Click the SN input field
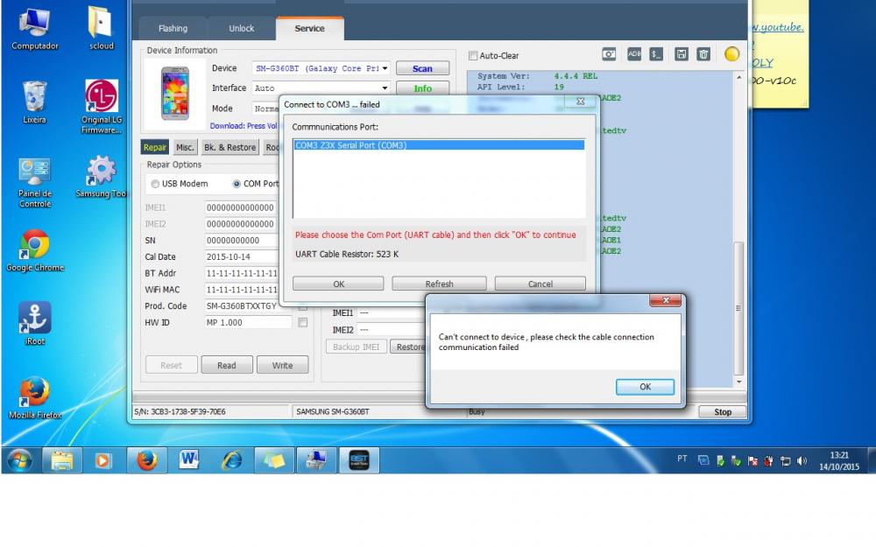The image size is (876, 547). click(242, 241)
